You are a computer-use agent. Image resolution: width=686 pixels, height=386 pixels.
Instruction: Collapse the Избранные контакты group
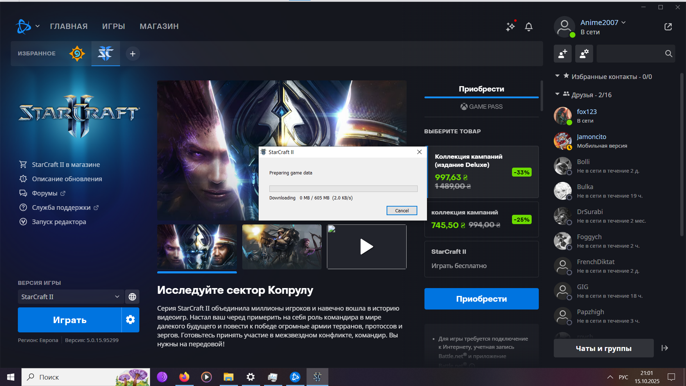click(557, 76)
